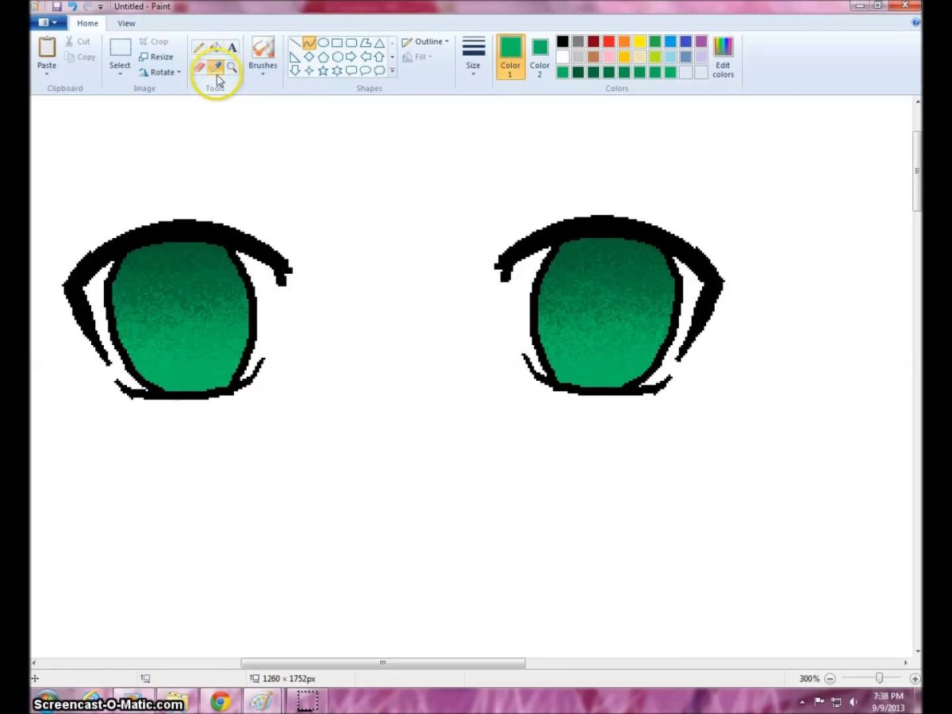Image resolution: width=952 pixels, height=714 pixels.
Task: Toggle the Color picker tool
Action: (215, 67)
